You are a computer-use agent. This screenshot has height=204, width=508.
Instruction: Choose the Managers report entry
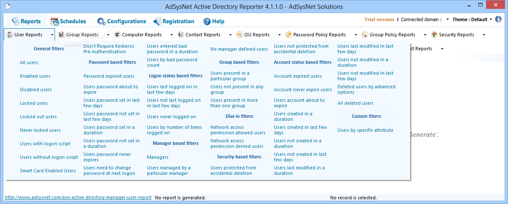(157, 157)
